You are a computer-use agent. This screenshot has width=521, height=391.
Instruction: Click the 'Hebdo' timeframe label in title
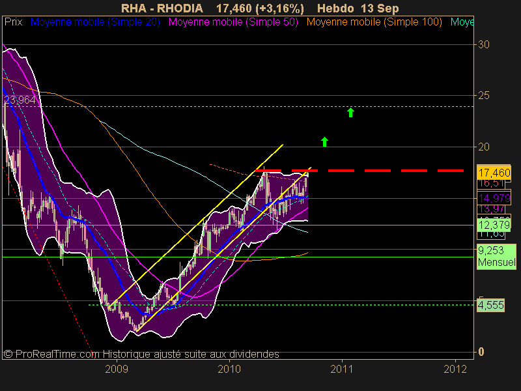[x=335, y=8]
